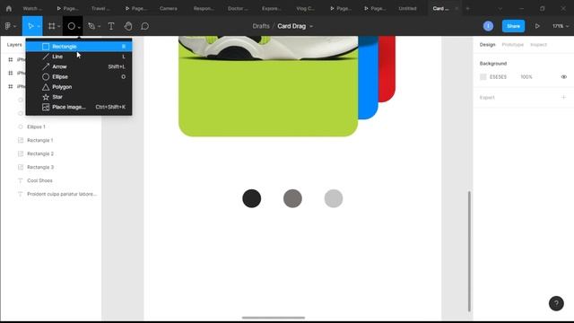Viewport: 574px width, 323px height.
Task: Switch to the Watch file tab
Action: pyautogui.click(x=32, y=8)
